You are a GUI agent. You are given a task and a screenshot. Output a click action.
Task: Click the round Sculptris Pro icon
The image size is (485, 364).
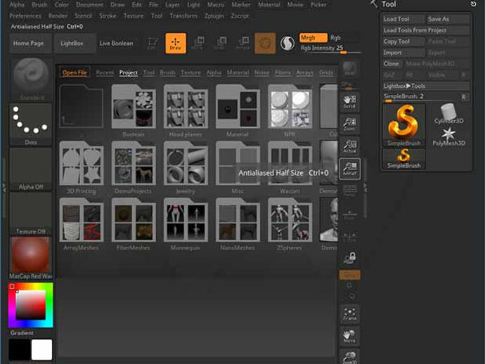(x=287, y=44)
